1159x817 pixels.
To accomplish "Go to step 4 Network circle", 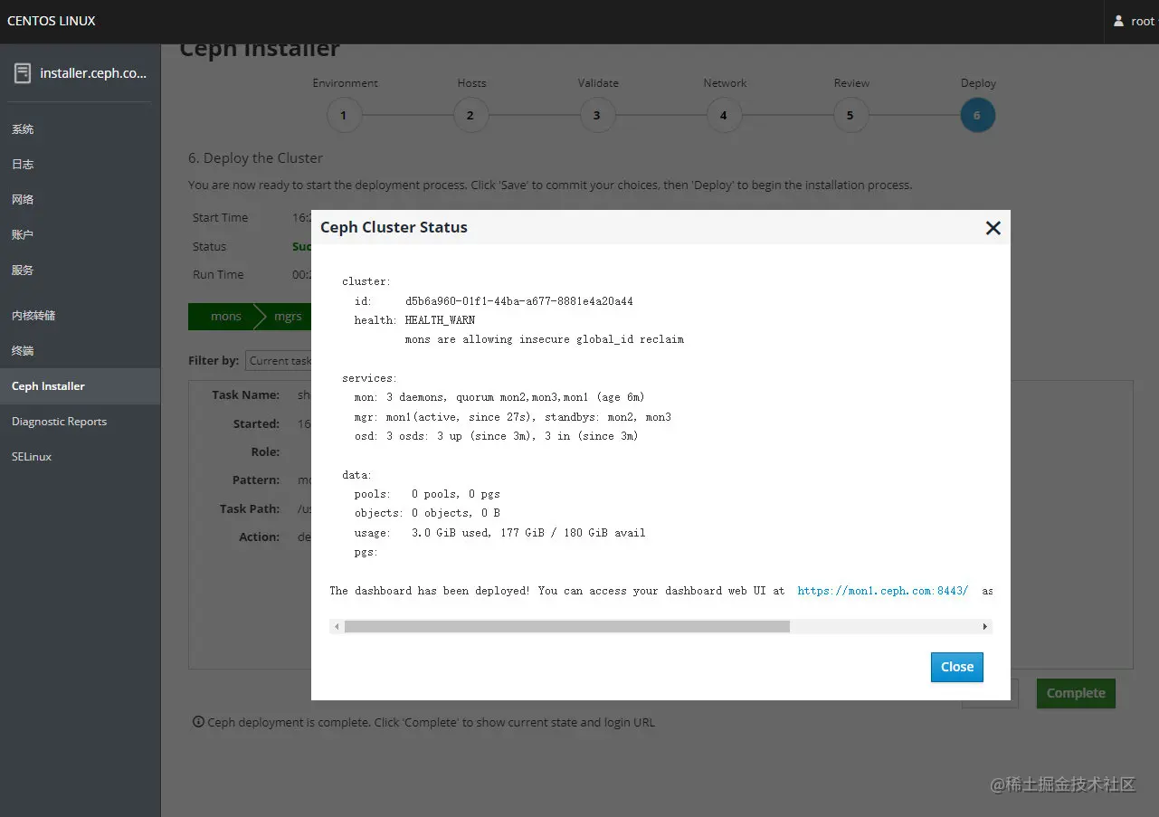I will (x=724, y=116).
